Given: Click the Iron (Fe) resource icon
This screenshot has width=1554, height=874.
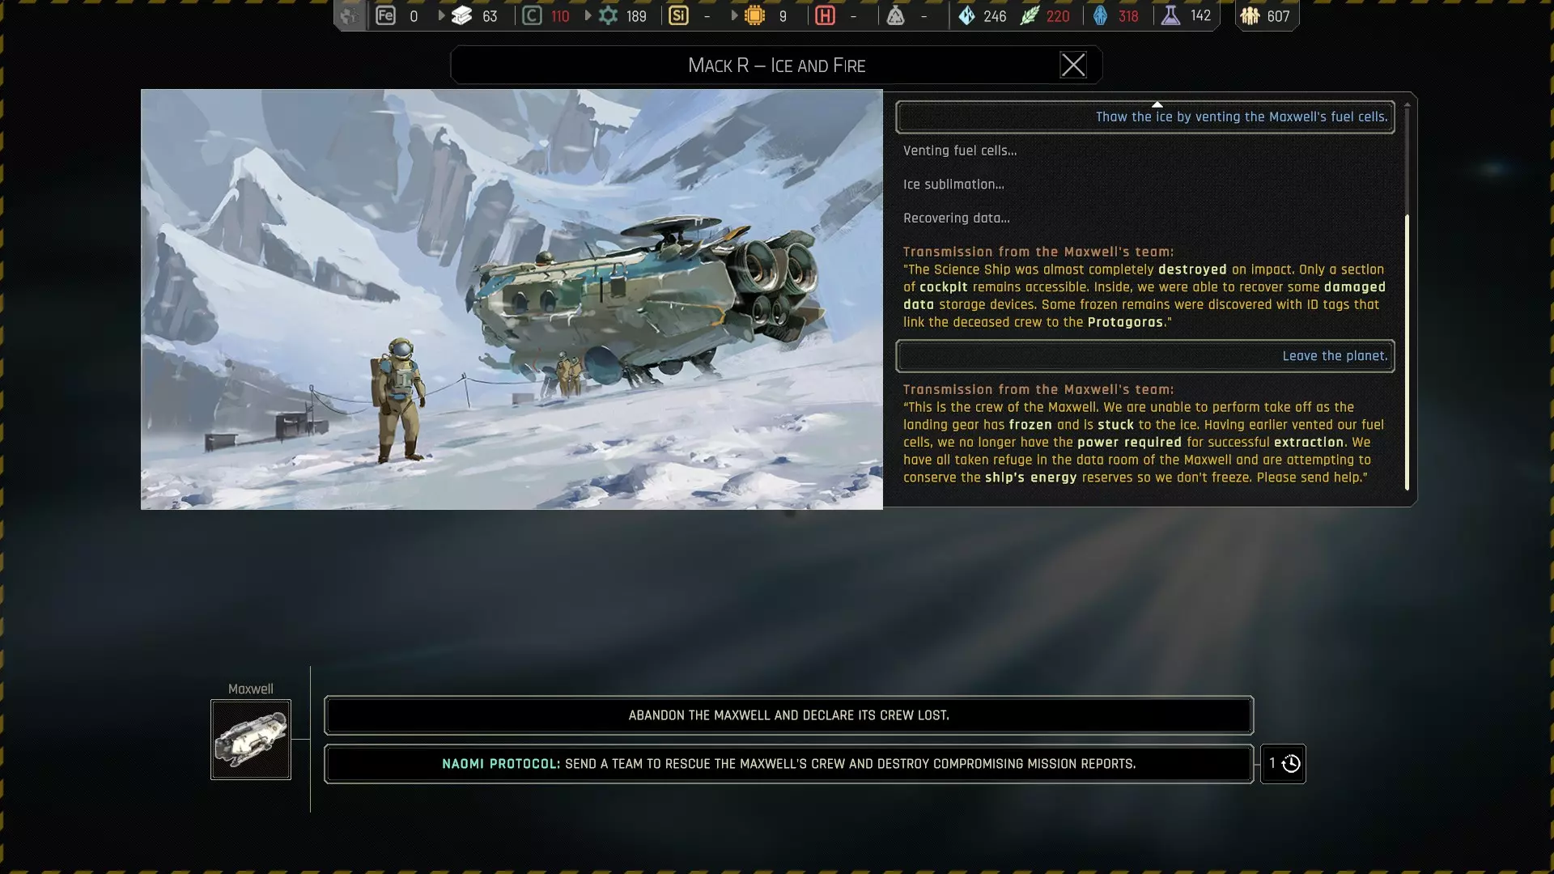Looking at the screenshot, I should click(x=385, y=15).
